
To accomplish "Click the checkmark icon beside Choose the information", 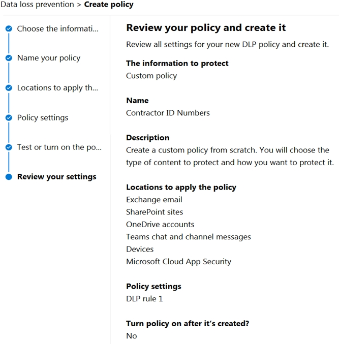I will 9,29.
